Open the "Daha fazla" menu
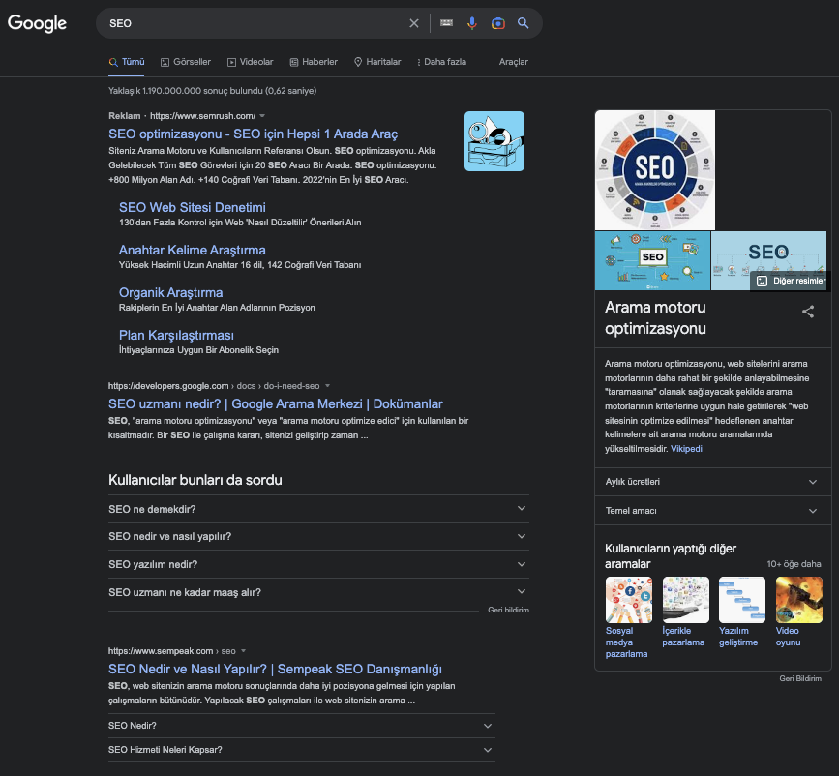The width and height of the screenshot is (839, 776). click(x=441, y=62)
